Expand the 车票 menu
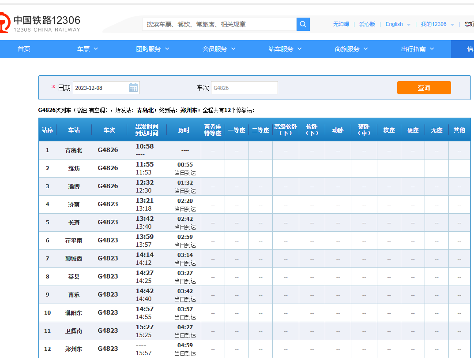 87,49
